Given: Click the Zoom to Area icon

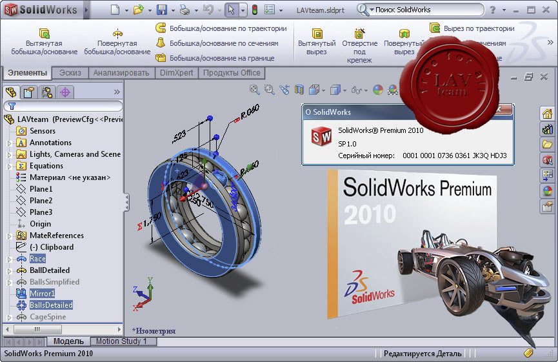Looking at the screenshot, I should pyautogui.click(x=270, y=90).
